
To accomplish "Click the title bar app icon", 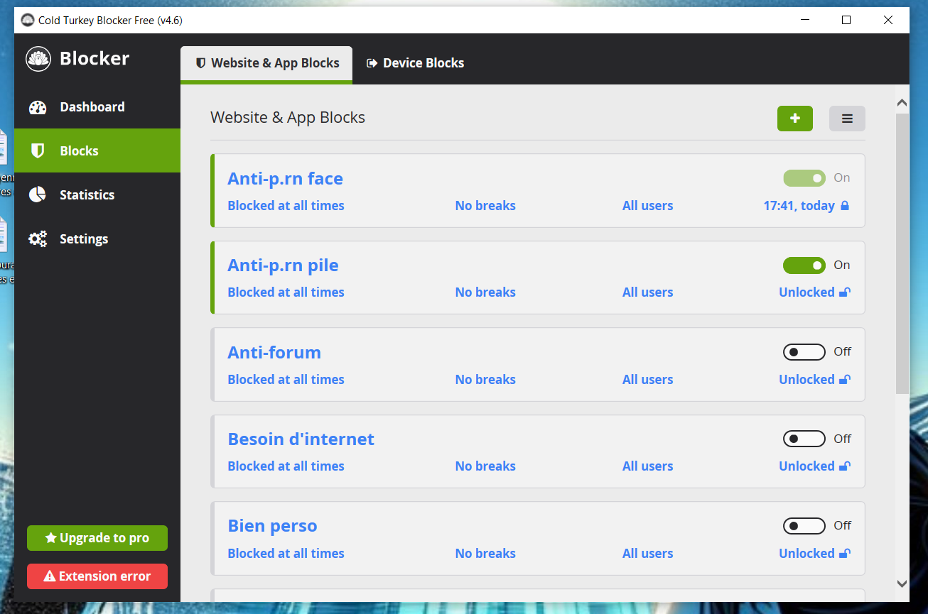I will (x=27, y=21).
